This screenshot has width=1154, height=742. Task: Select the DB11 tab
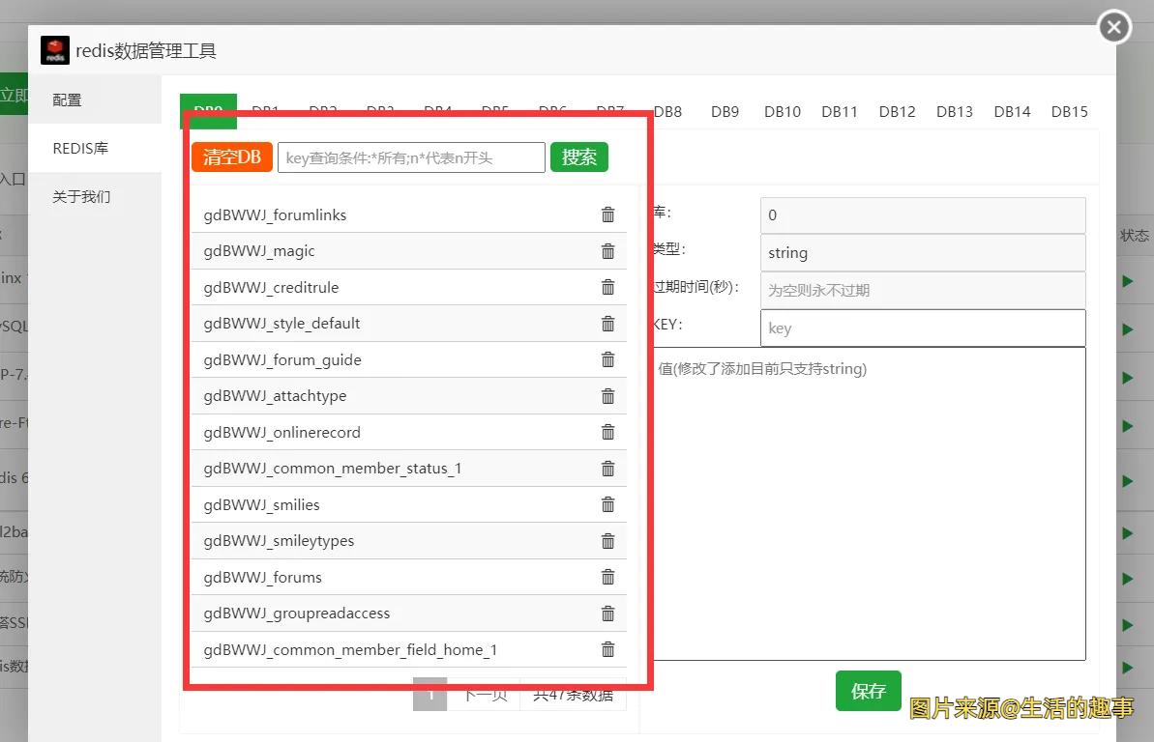tap(840, 111)
